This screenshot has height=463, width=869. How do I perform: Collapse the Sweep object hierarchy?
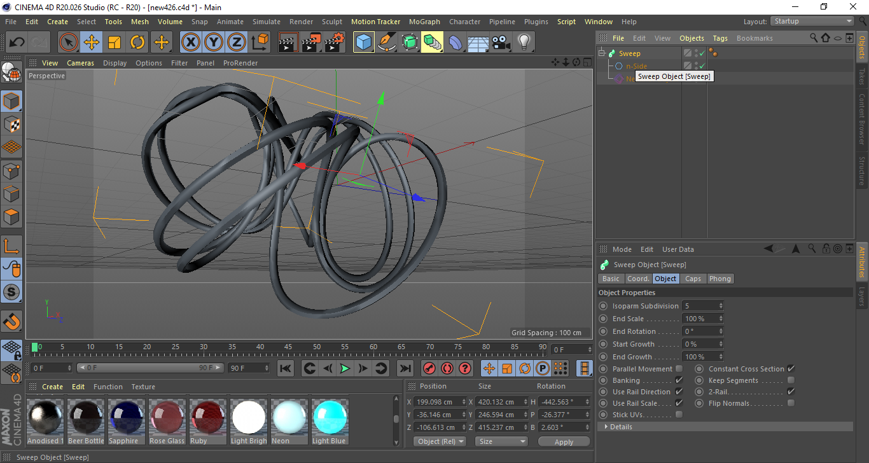(x=602, y=53)
